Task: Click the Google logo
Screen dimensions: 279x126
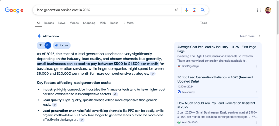Action: 14,10
